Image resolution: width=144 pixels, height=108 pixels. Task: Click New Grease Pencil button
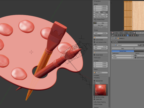102,23
